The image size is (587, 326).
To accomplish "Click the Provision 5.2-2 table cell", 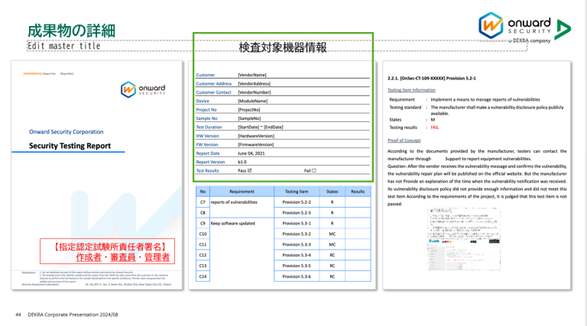I will pos(297,202).
